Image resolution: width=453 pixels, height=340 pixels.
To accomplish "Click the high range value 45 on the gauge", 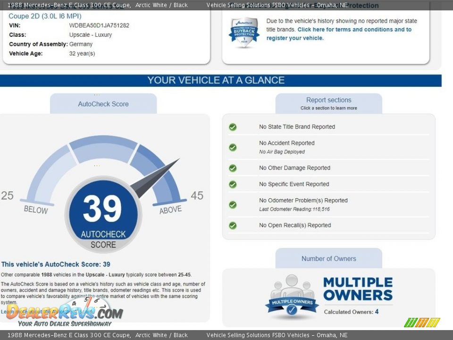I will [197, 195].
